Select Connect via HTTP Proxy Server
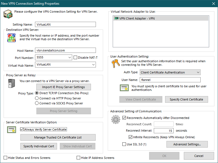 click(37, 98)
